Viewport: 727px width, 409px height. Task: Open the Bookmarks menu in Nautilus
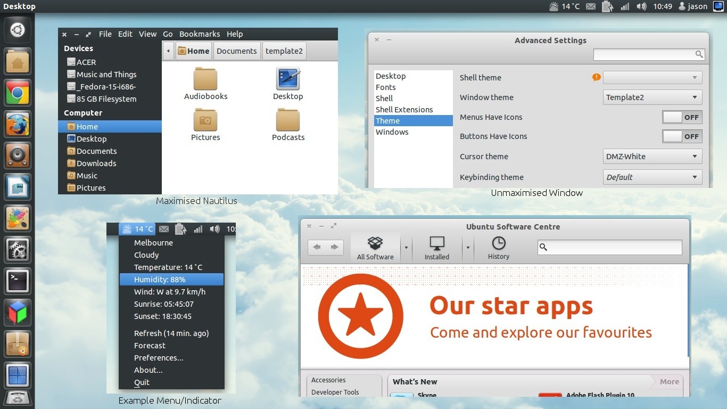pos(200,34)
